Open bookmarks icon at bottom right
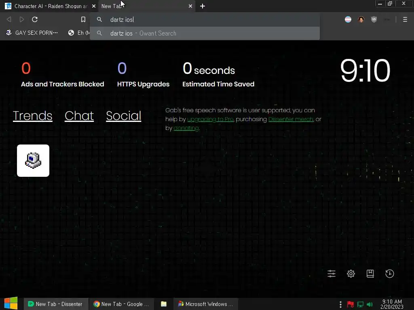This screenshot has height=310, width=414. tap(370, 274)
